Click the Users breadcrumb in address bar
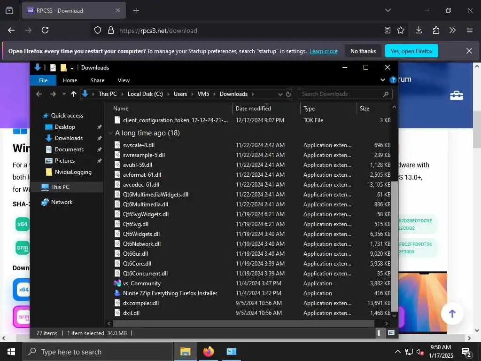This screenshot has height=361, width=481. click(180, 94)
